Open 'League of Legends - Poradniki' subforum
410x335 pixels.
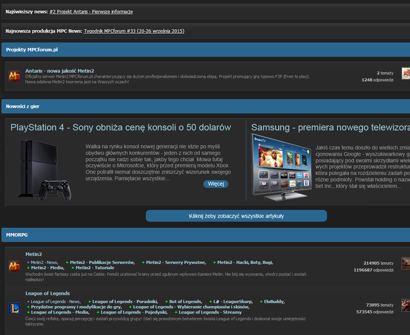125,302
